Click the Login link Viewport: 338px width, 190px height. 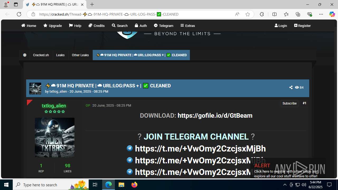click(281, 26)
